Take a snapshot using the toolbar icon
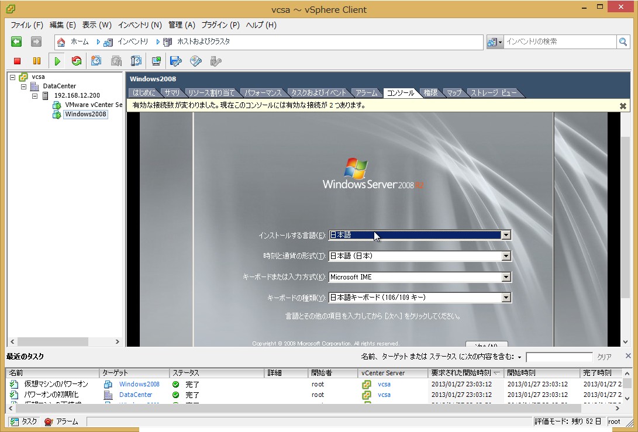638x432 pixels. click(96, 61)
